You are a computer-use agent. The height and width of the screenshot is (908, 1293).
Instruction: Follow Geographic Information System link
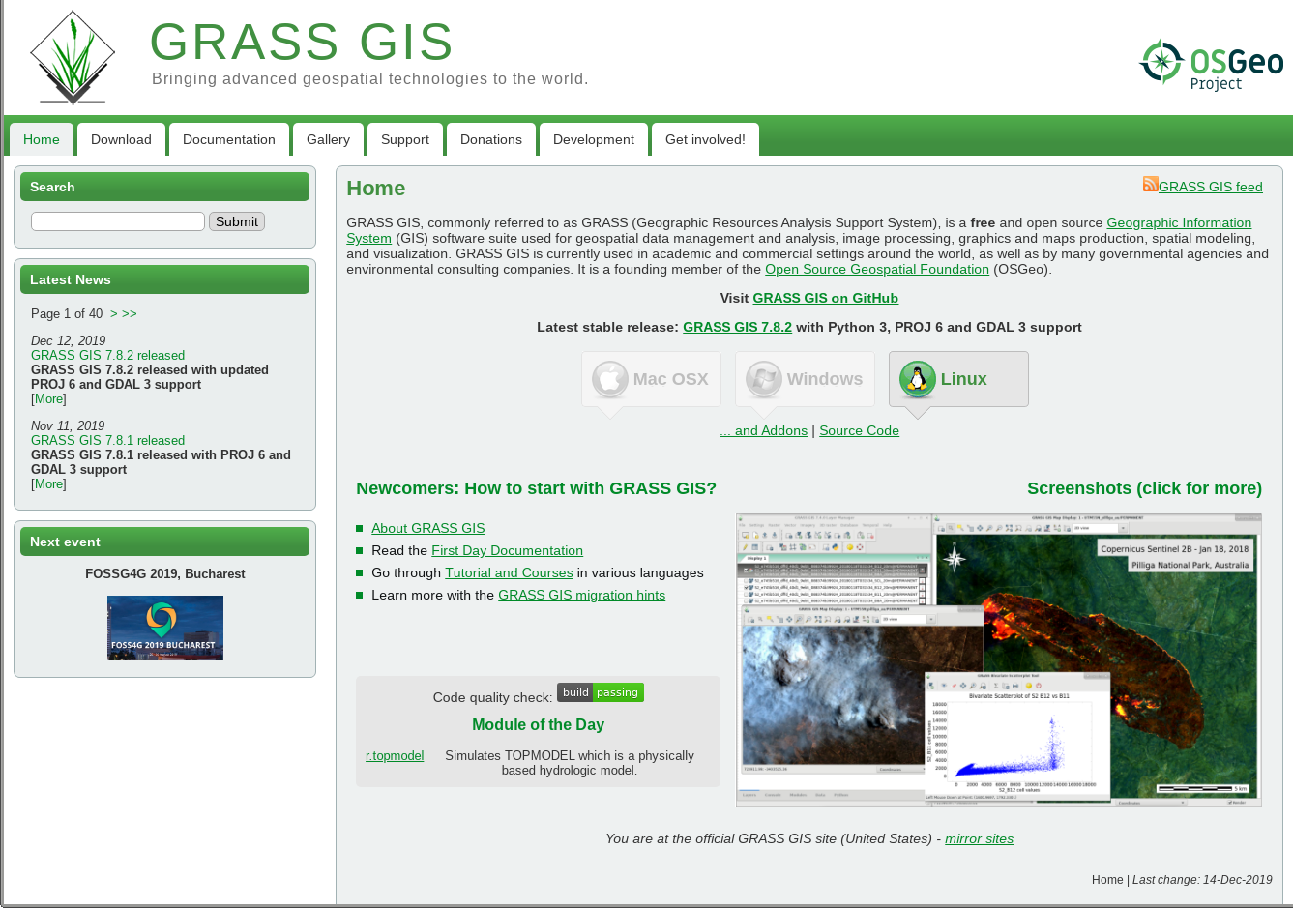pos(1179,222)
